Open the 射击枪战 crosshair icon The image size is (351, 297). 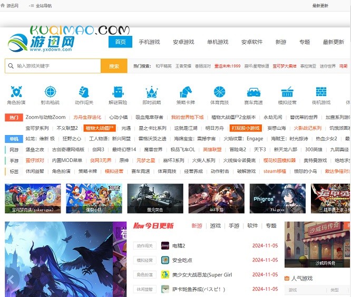pos(51,92)
